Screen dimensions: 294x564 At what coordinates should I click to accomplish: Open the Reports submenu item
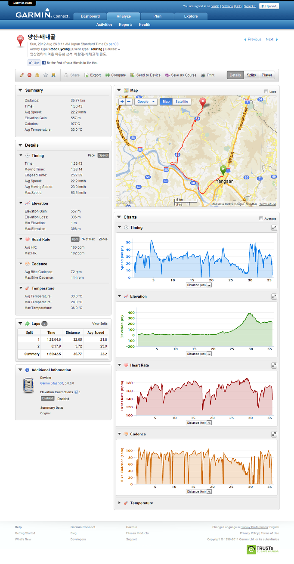(x=126, y=25)
